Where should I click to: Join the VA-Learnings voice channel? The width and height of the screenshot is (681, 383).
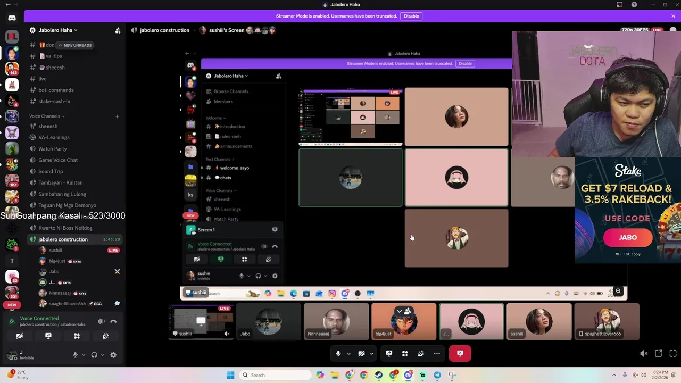(x=76, y=137)
